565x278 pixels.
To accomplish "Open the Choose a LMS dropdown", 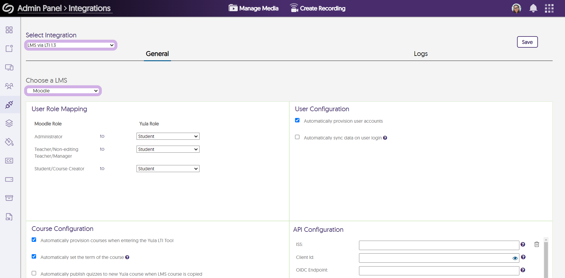I will [63, 91].
